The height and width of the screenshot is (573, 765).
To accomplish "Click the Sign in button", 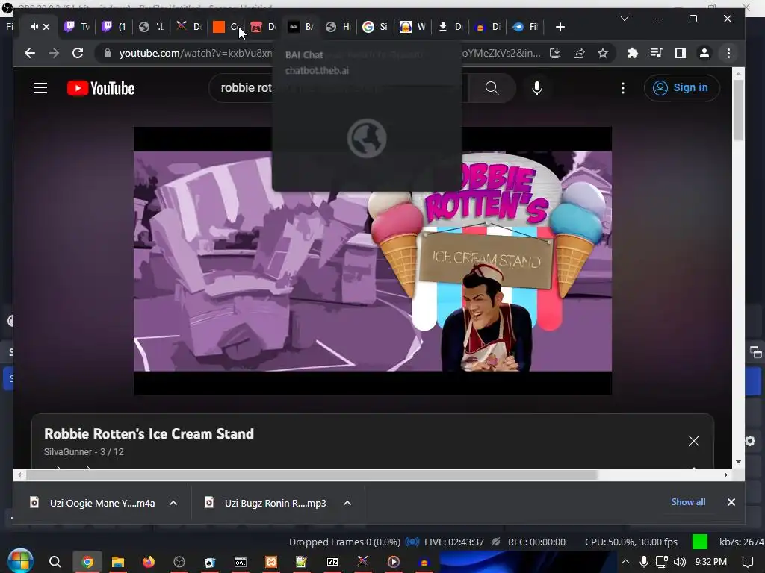I will (x=681, y=88).
